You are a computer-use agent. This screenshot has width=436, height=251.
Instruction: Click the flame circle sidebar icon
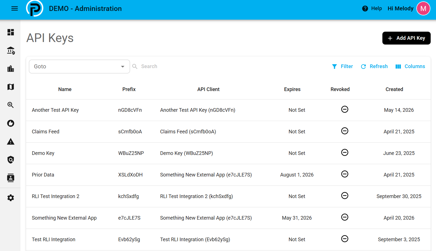(11, 123)
